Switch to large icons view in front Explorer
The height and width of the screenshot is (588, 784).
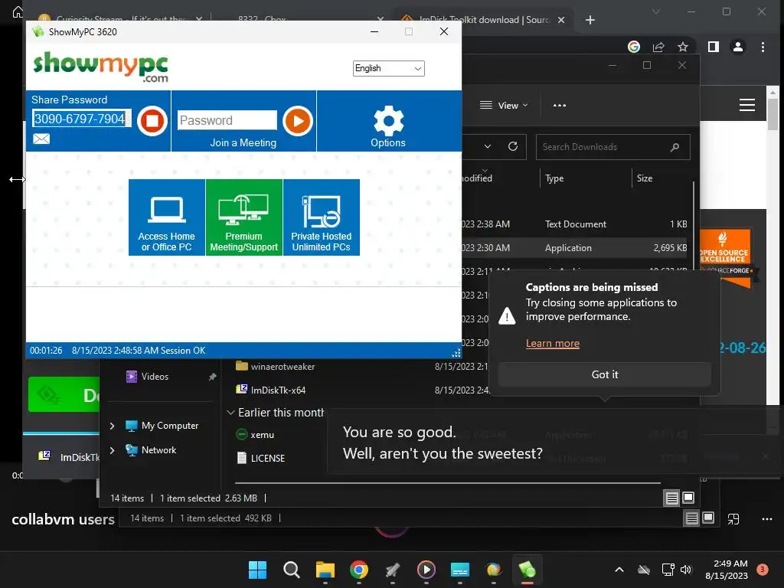coord(688,498)
